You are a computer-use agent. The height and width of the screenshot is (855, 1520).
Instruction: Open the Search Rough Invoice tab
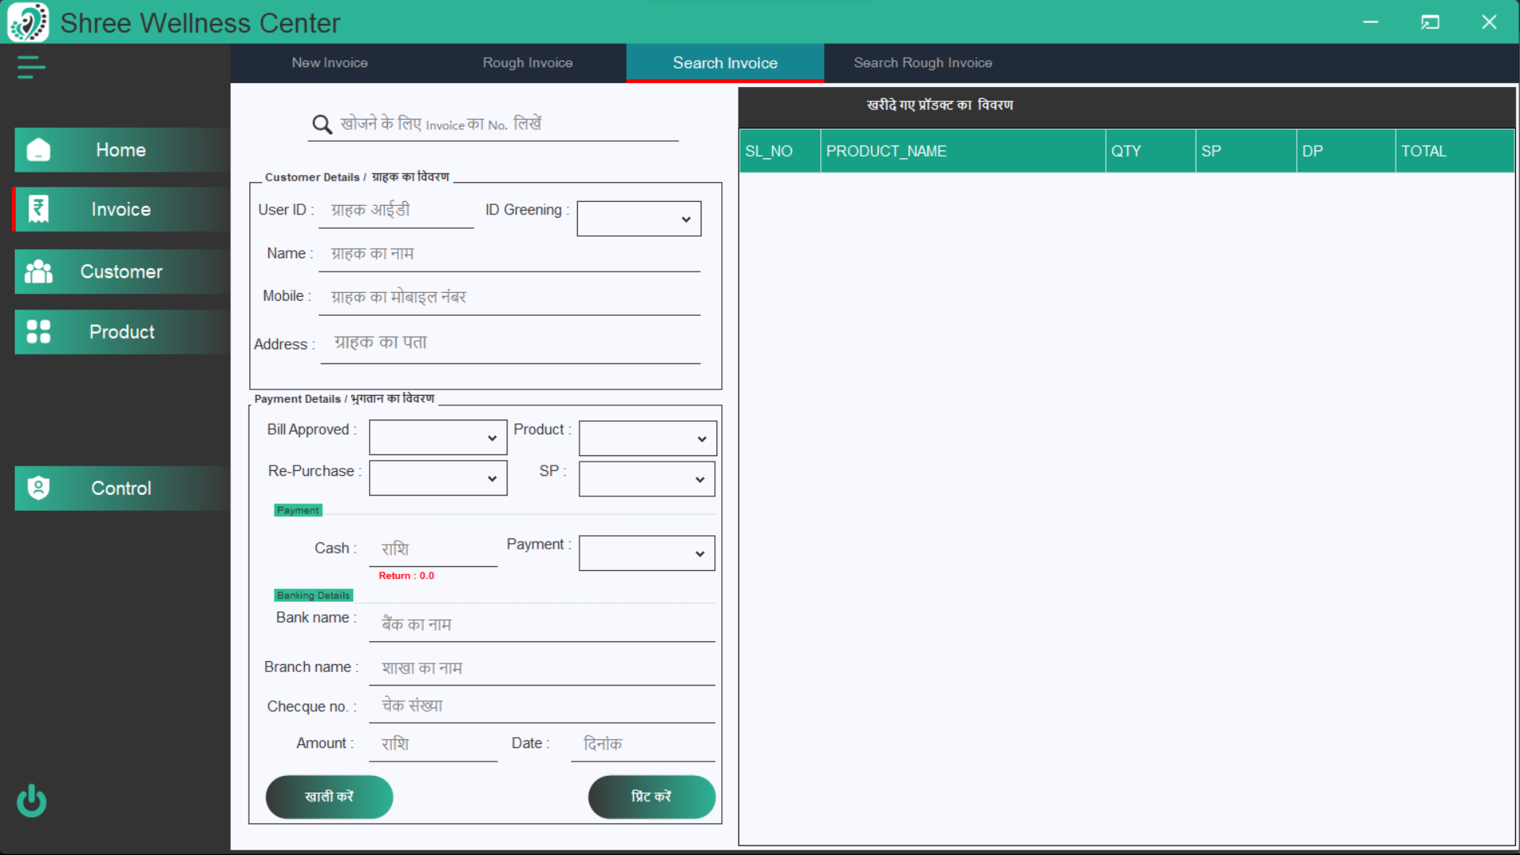point(922,63)
